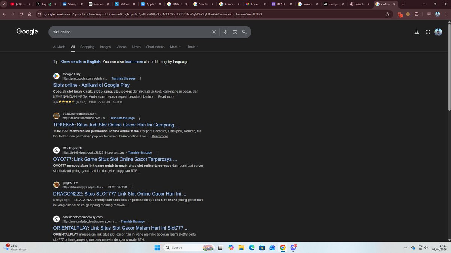Image resolution: width=451 pixels, height=253 pixels.
Task: Open learn more about language filtering
Action: [134, 62]
